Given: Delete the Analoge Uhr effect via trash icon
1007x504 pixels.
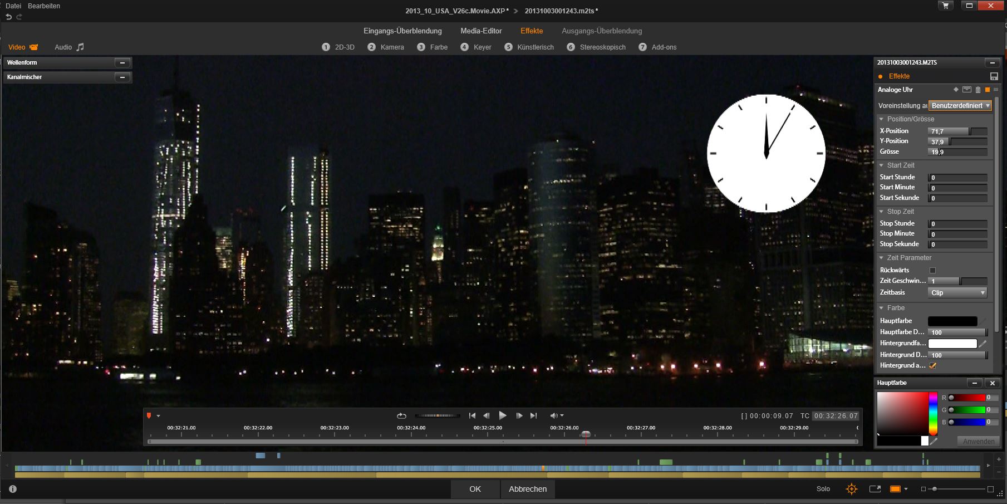Looking at the screenshot, I should 977,90.
